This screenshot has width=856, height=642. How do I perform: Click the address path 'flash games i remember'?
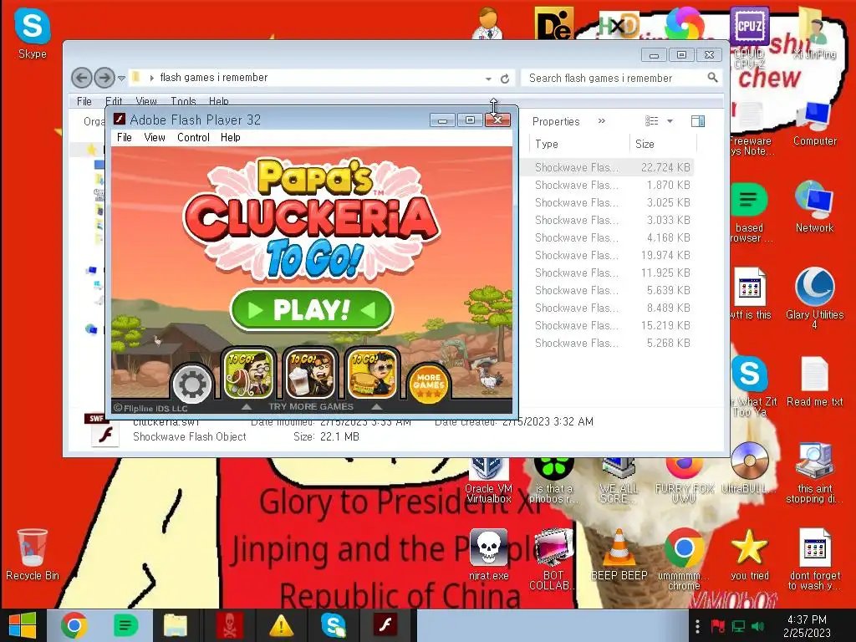[x=213, y=78]
